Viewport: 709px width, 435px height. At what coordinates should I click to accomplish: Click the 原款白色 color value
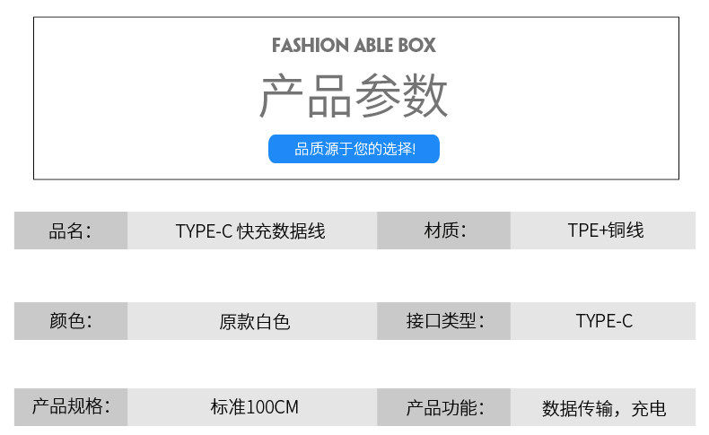point(254,321)
